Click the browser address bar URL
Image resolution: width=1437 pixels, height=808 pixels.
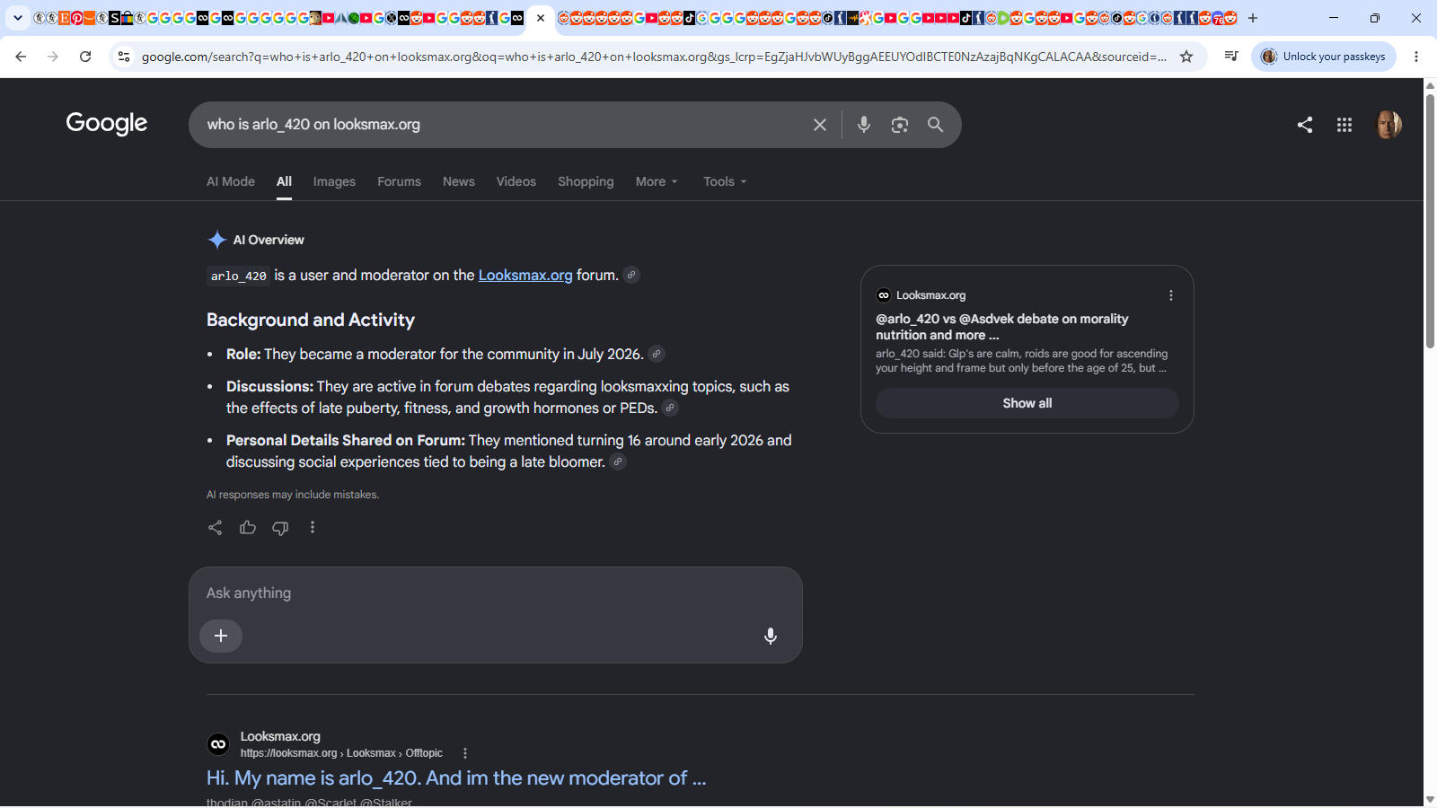coord(654,57)
